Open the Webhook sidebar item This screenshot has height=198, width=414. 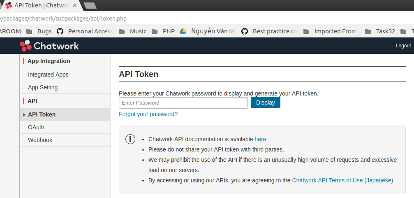(40, 140)
